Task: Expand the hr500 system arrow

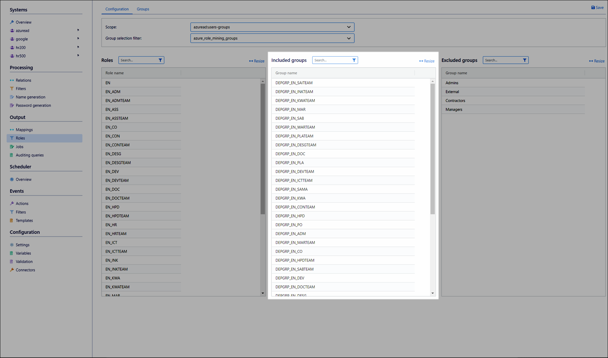Action: pyautogui.click(x=78, y=56)
